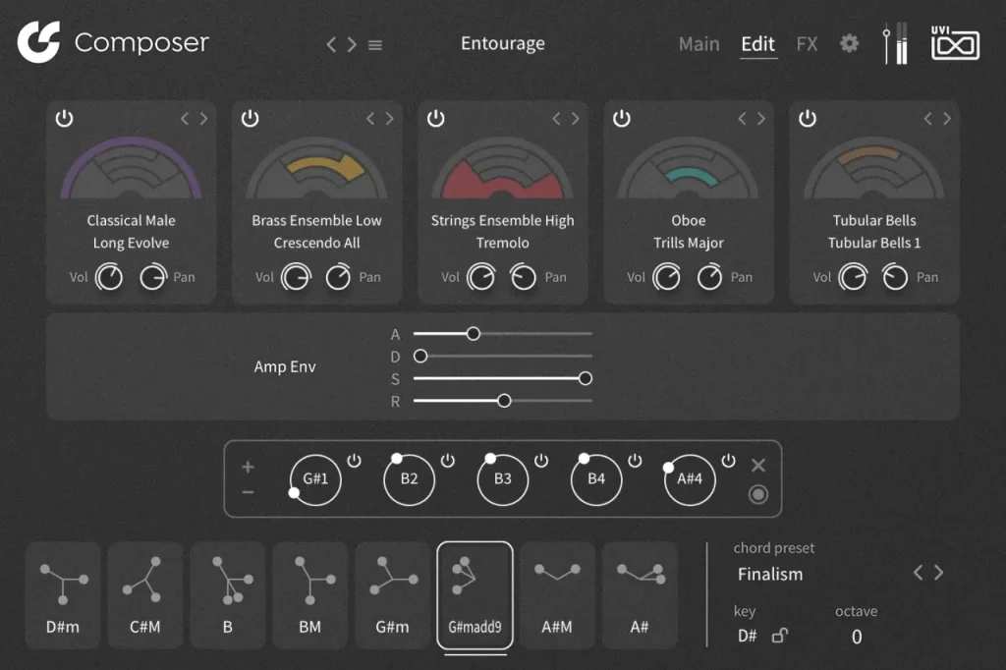Select next chord preset after Finalism
The width and height of the screenshot is (1006, 670).
939,573
